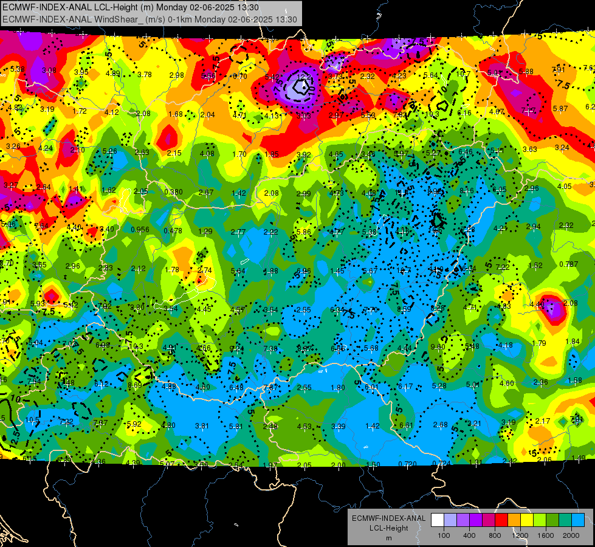Viewport: 595px width, 547px height.
Task: Click the legend tick label '800'
Action: tap(495, 535)
